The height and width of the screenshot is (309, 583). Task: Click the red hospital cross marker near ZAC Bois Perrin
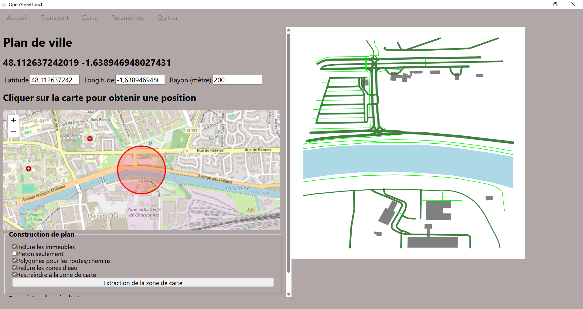(90, 139)
